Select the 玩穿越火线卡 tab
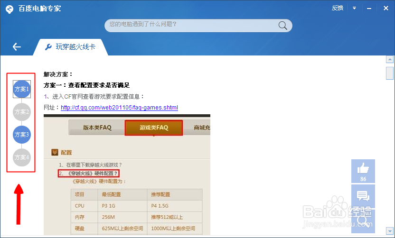Screen dimensions: 395x238 pyautogui.click(x=71, y=47)
